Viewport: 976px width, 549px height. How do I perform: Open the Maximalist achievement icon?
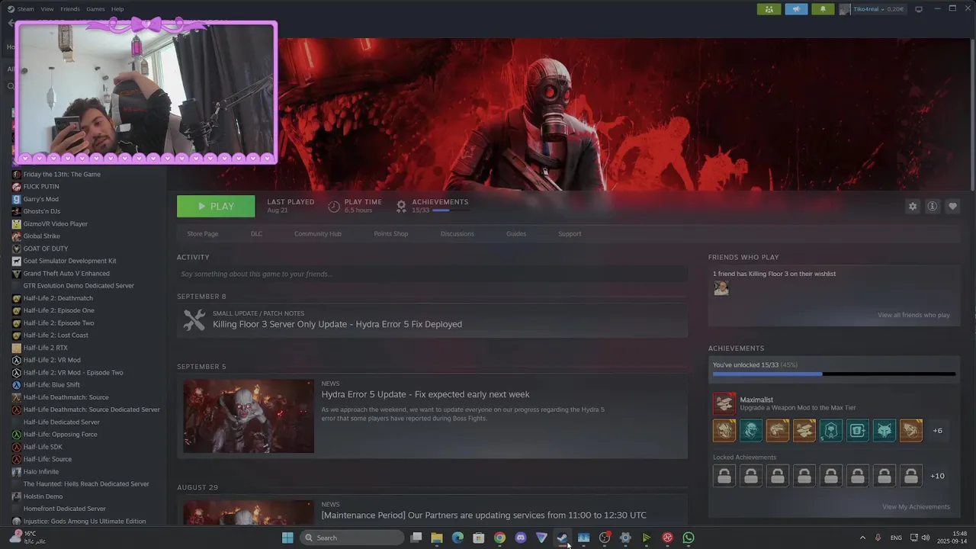(724, 403)
